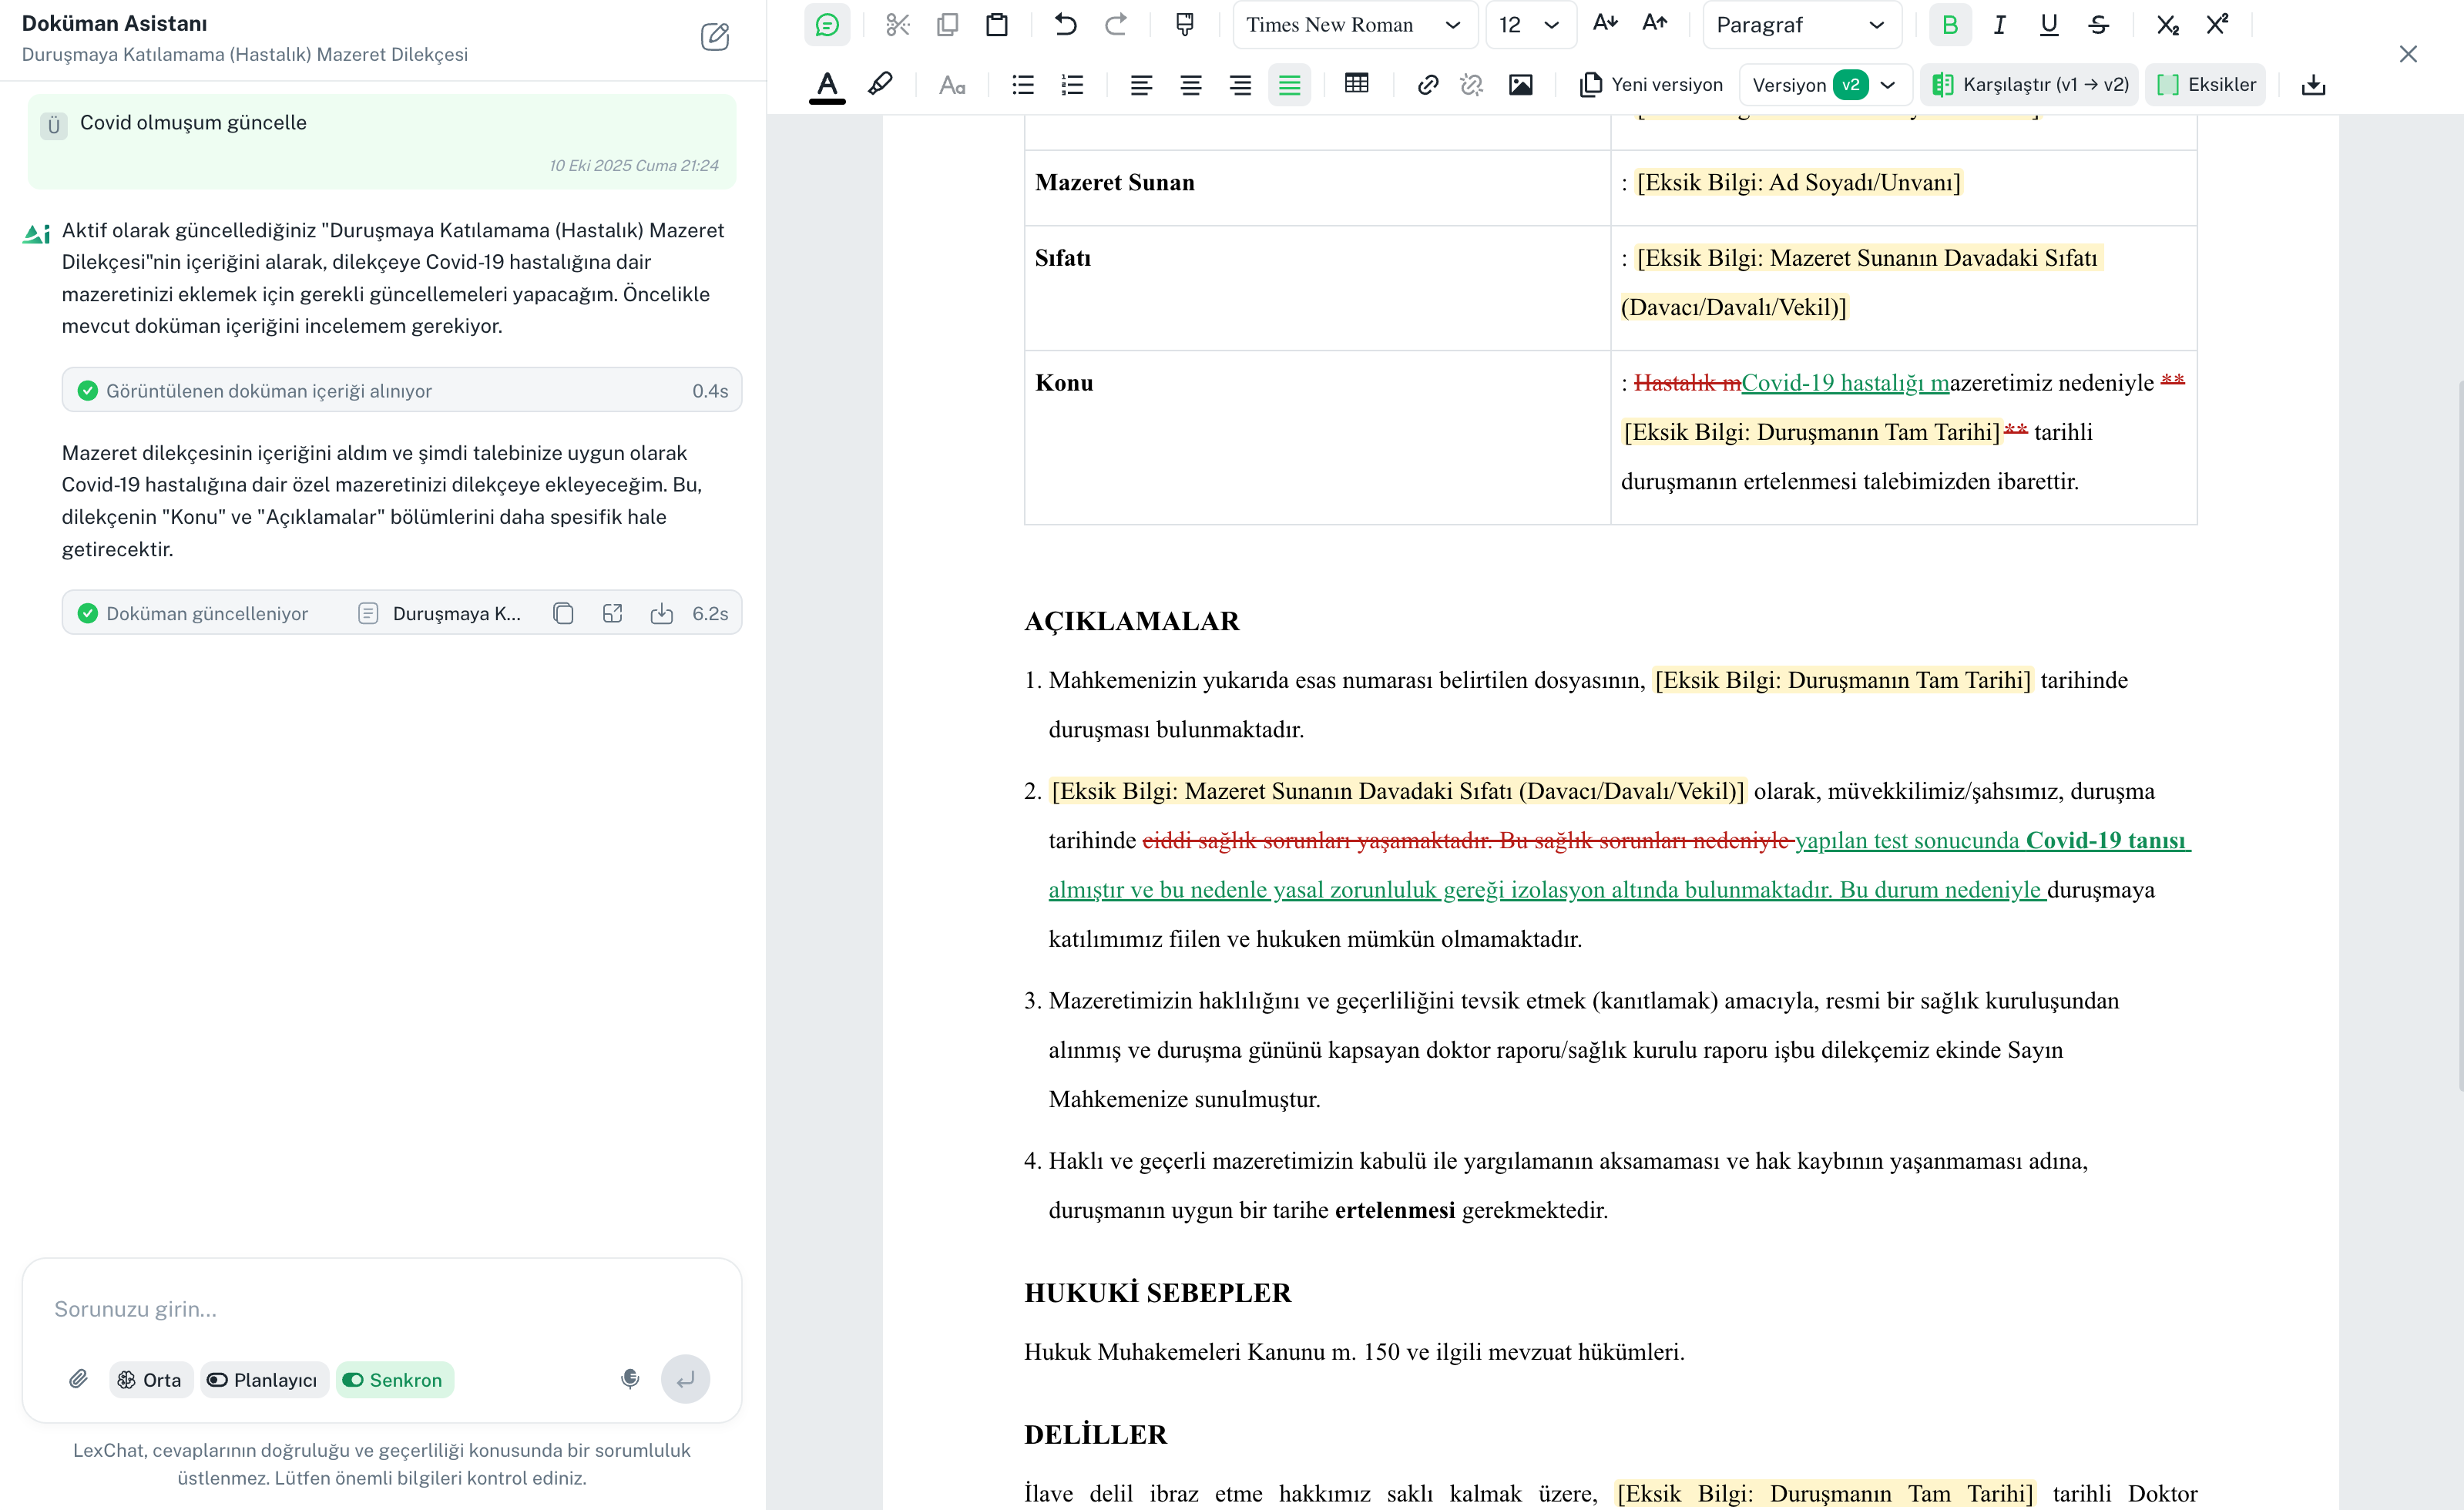Insert a table into the document
The image size is (2464, 1510).
coord(1356,84)
